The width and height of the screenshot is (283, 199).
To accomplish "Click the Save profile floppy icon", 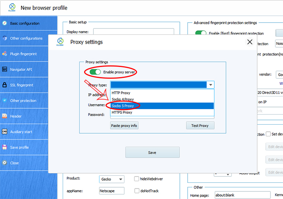I will click(x=4, y=147).
